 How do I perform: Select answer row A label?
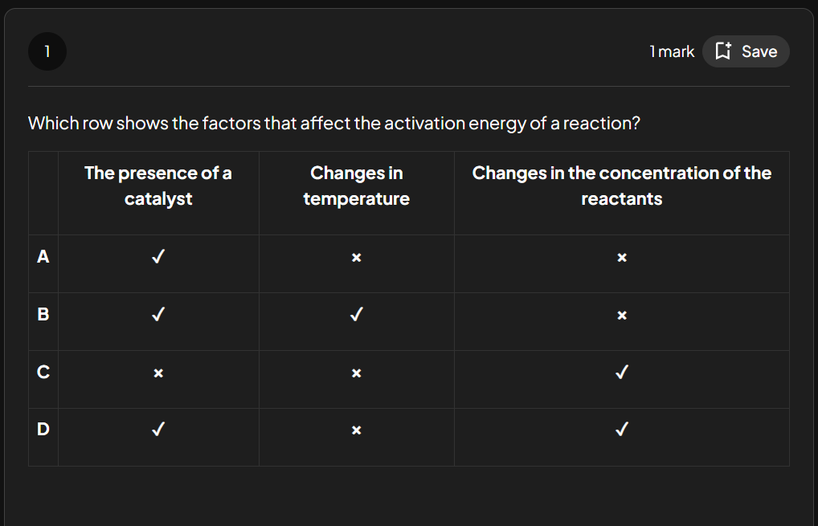43,257
